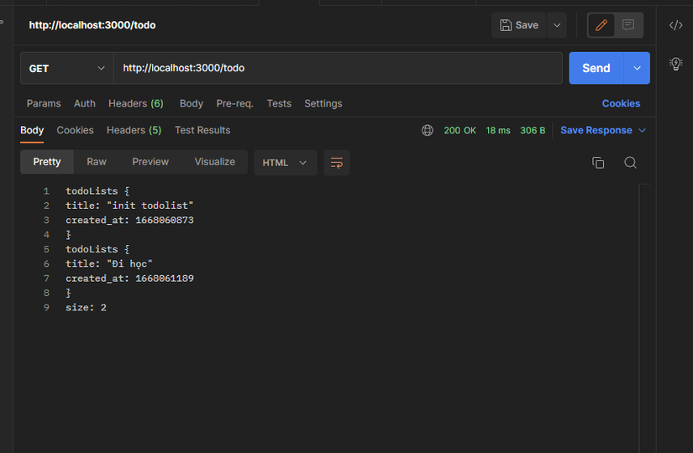
Task: Switch to comment mode icon
Action: click(628, 25)
